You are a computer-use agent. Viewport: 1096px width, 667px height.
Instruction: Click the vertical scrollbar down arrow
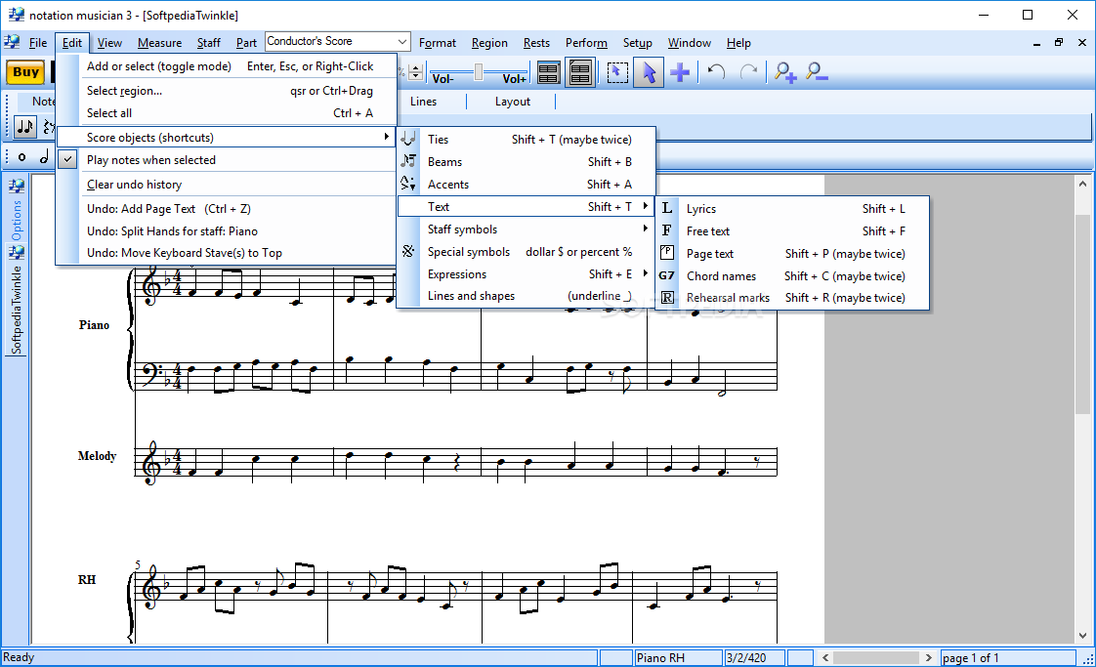click(1082, 635)
